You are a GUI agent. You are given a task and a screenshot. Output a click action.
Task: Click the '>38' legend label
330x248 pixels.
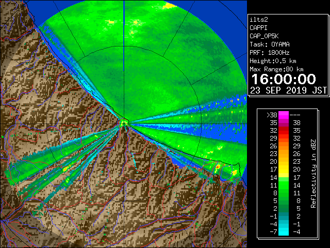click(272, 115)
